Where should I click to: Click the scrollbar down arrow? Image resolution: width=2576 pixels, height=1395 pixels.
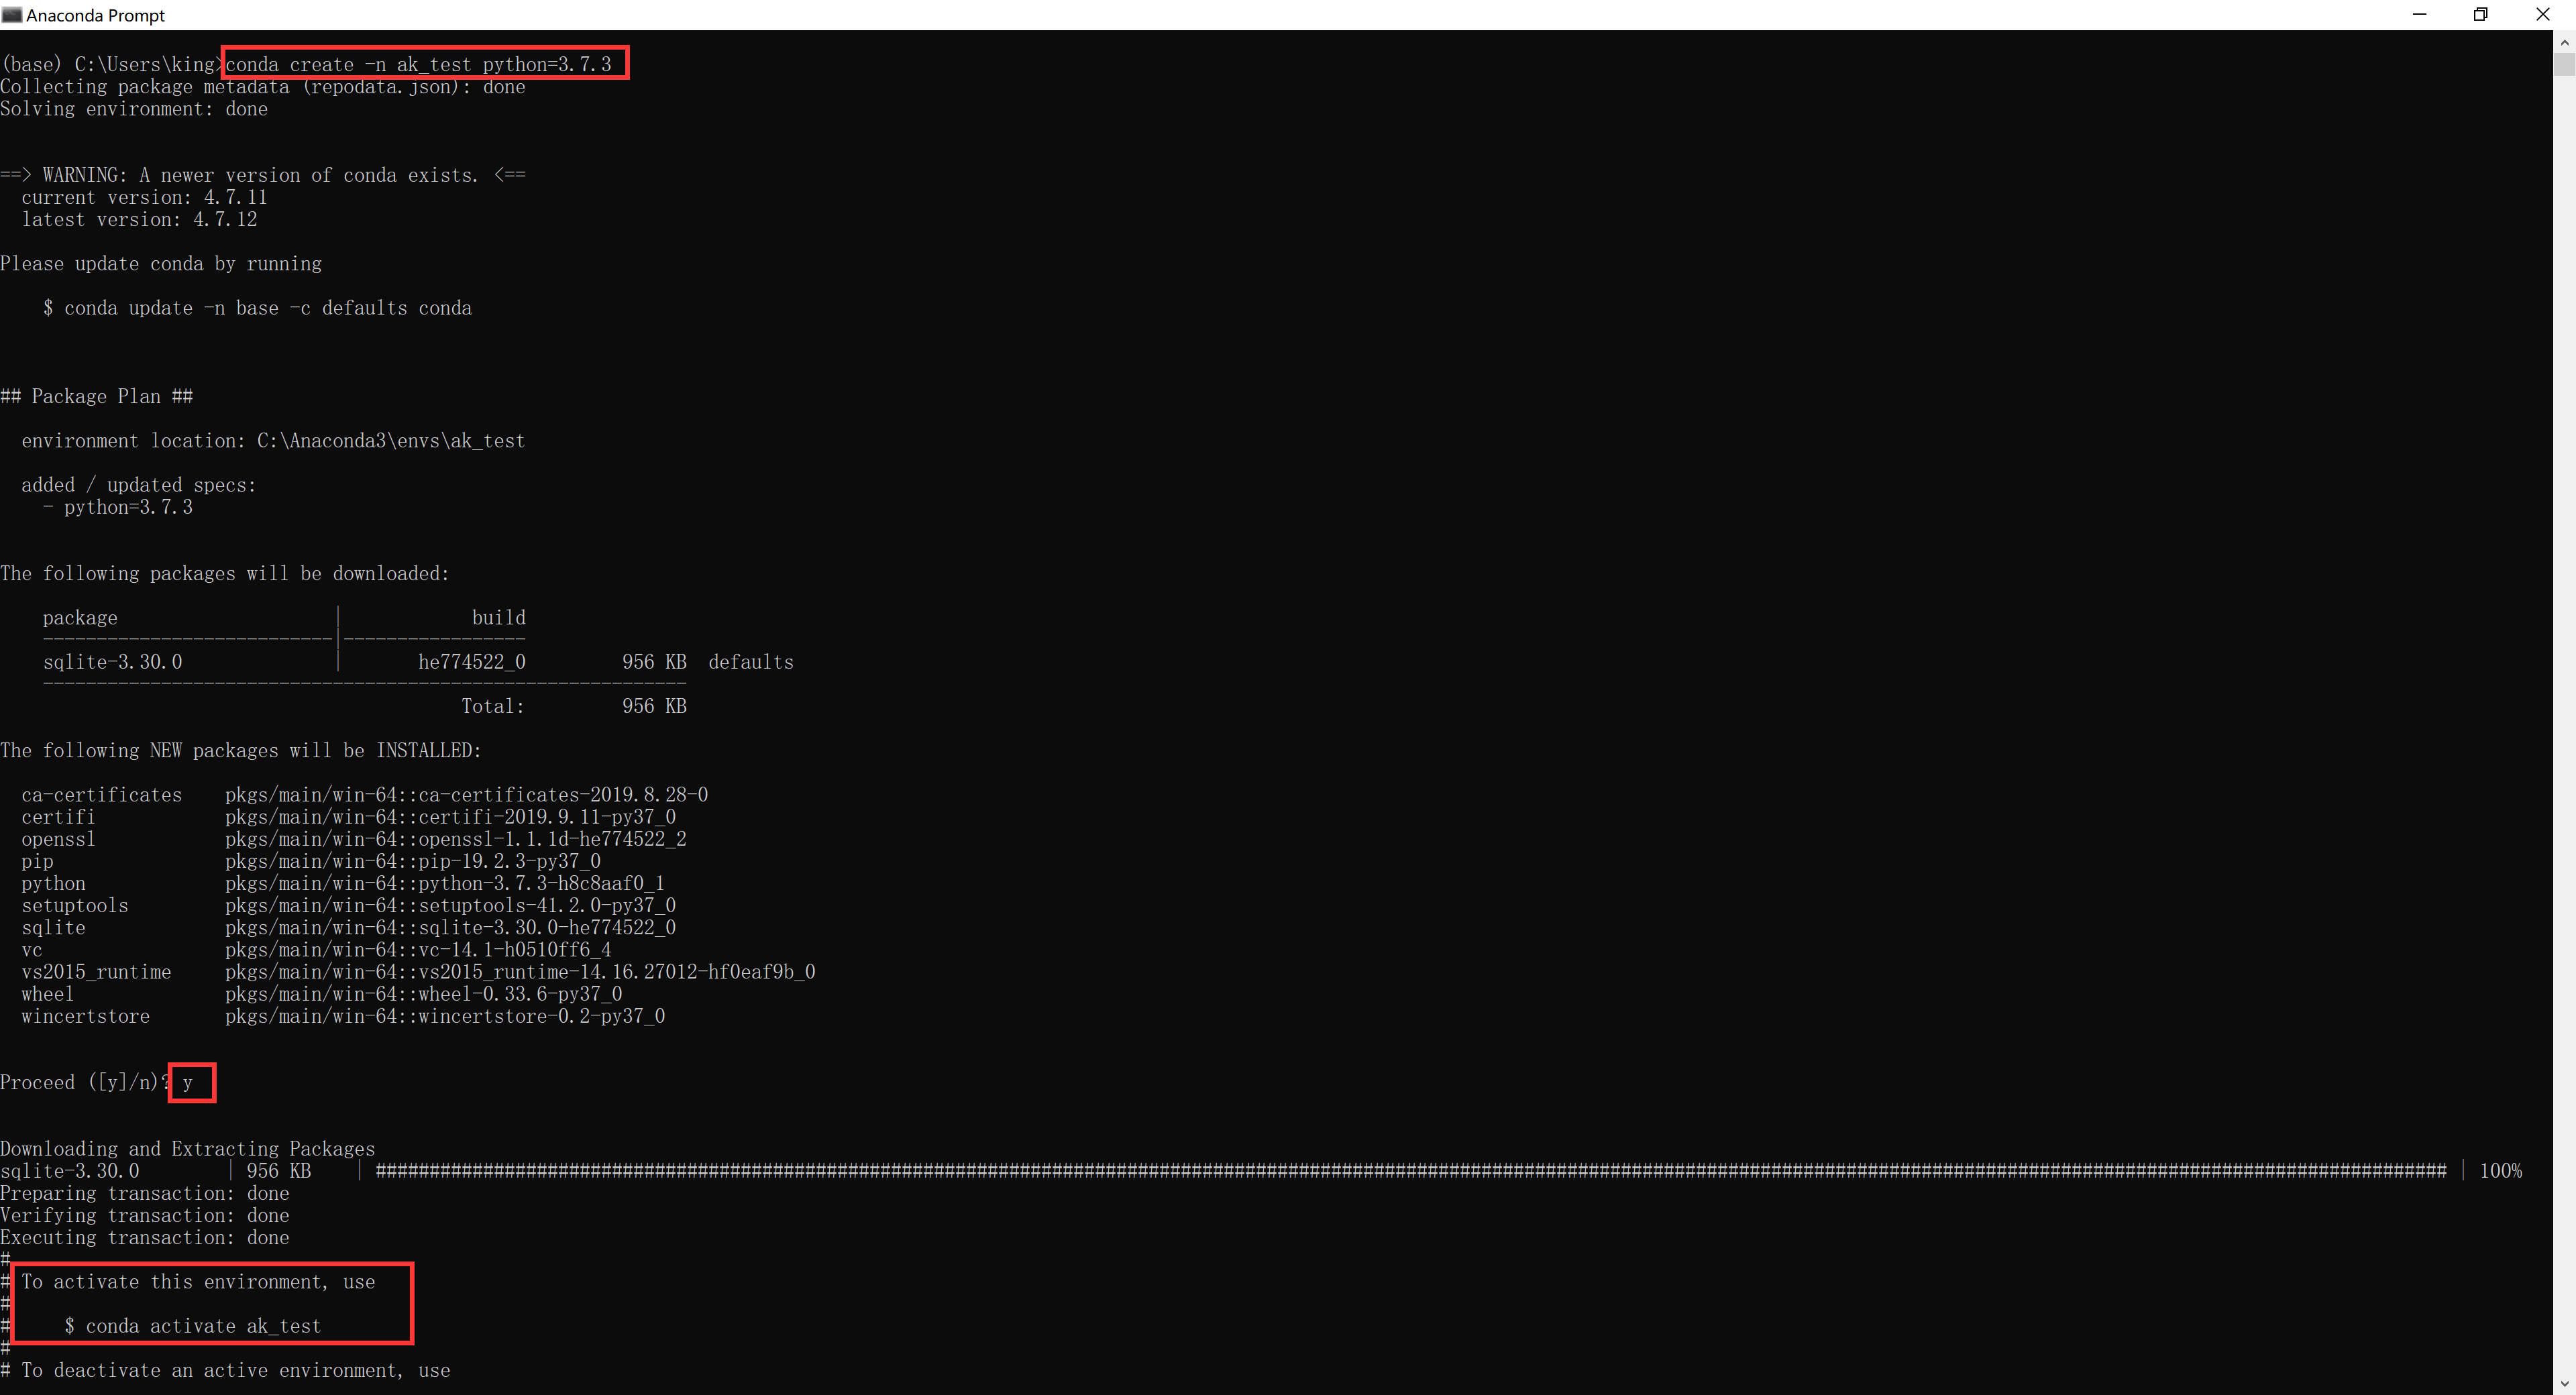(2564, 1384)
